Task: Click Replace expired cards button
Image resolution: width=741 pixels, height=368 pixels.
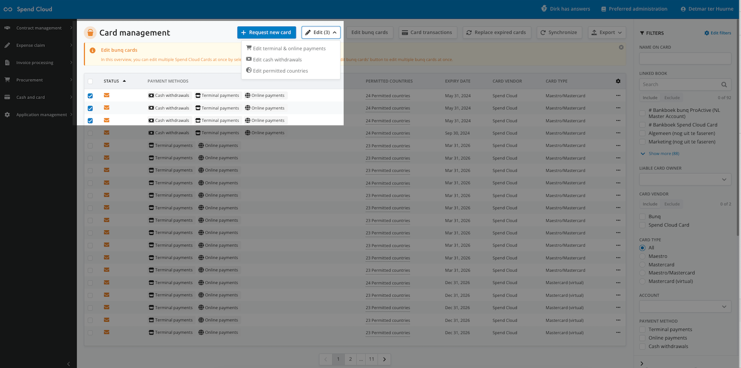Action: 497,33
